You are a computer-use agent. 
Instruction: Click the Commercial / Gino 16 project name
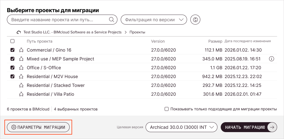49,50
